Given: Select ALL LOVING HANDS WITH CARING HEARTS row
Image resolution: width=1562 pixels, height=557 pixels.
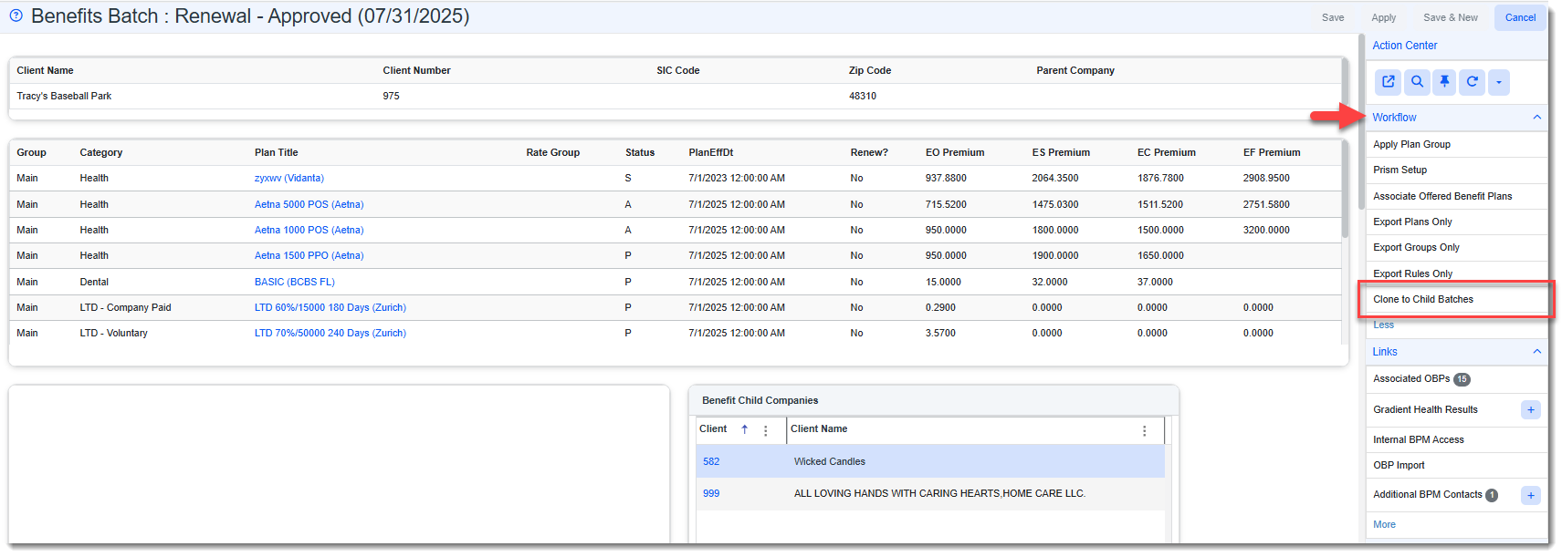Looking at the screenshot, I should click(x=930, y=493).
